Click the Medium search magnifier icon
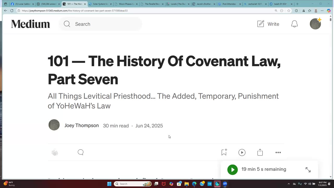 (67, 24)
